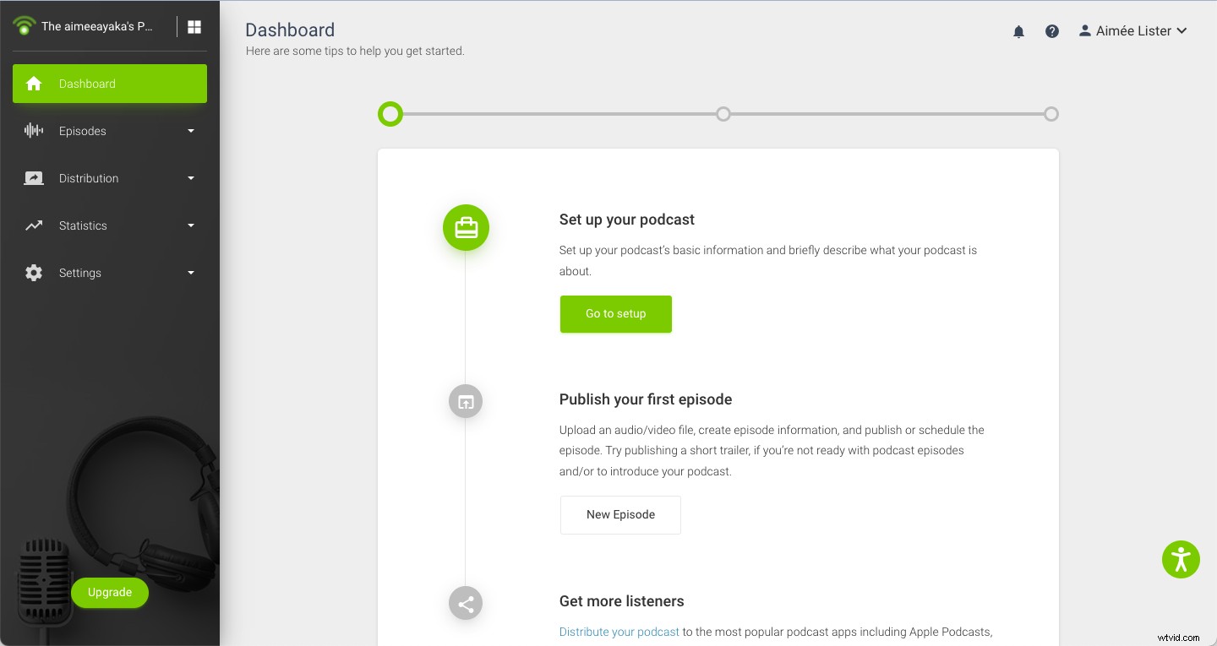Click the Distribution image icon in sidebar

pyautogui.click(x=34, y=178)
